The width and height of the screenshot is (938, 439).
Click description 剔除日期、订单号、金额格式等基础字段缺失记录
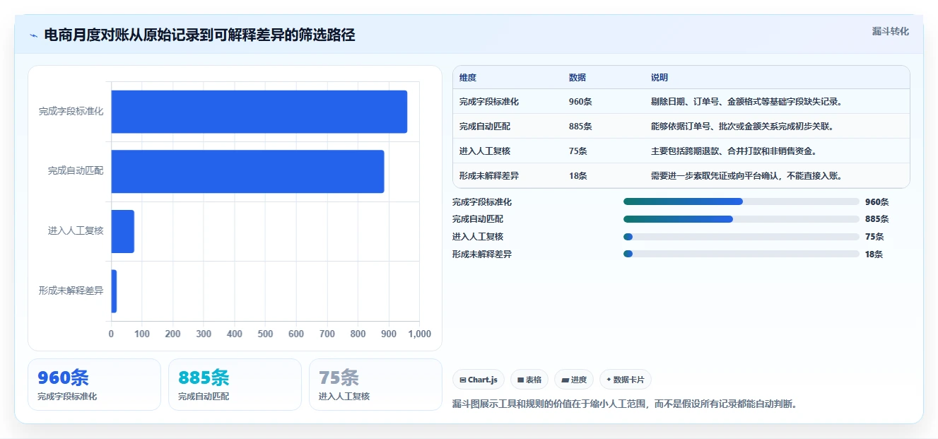tap(746, 102)
